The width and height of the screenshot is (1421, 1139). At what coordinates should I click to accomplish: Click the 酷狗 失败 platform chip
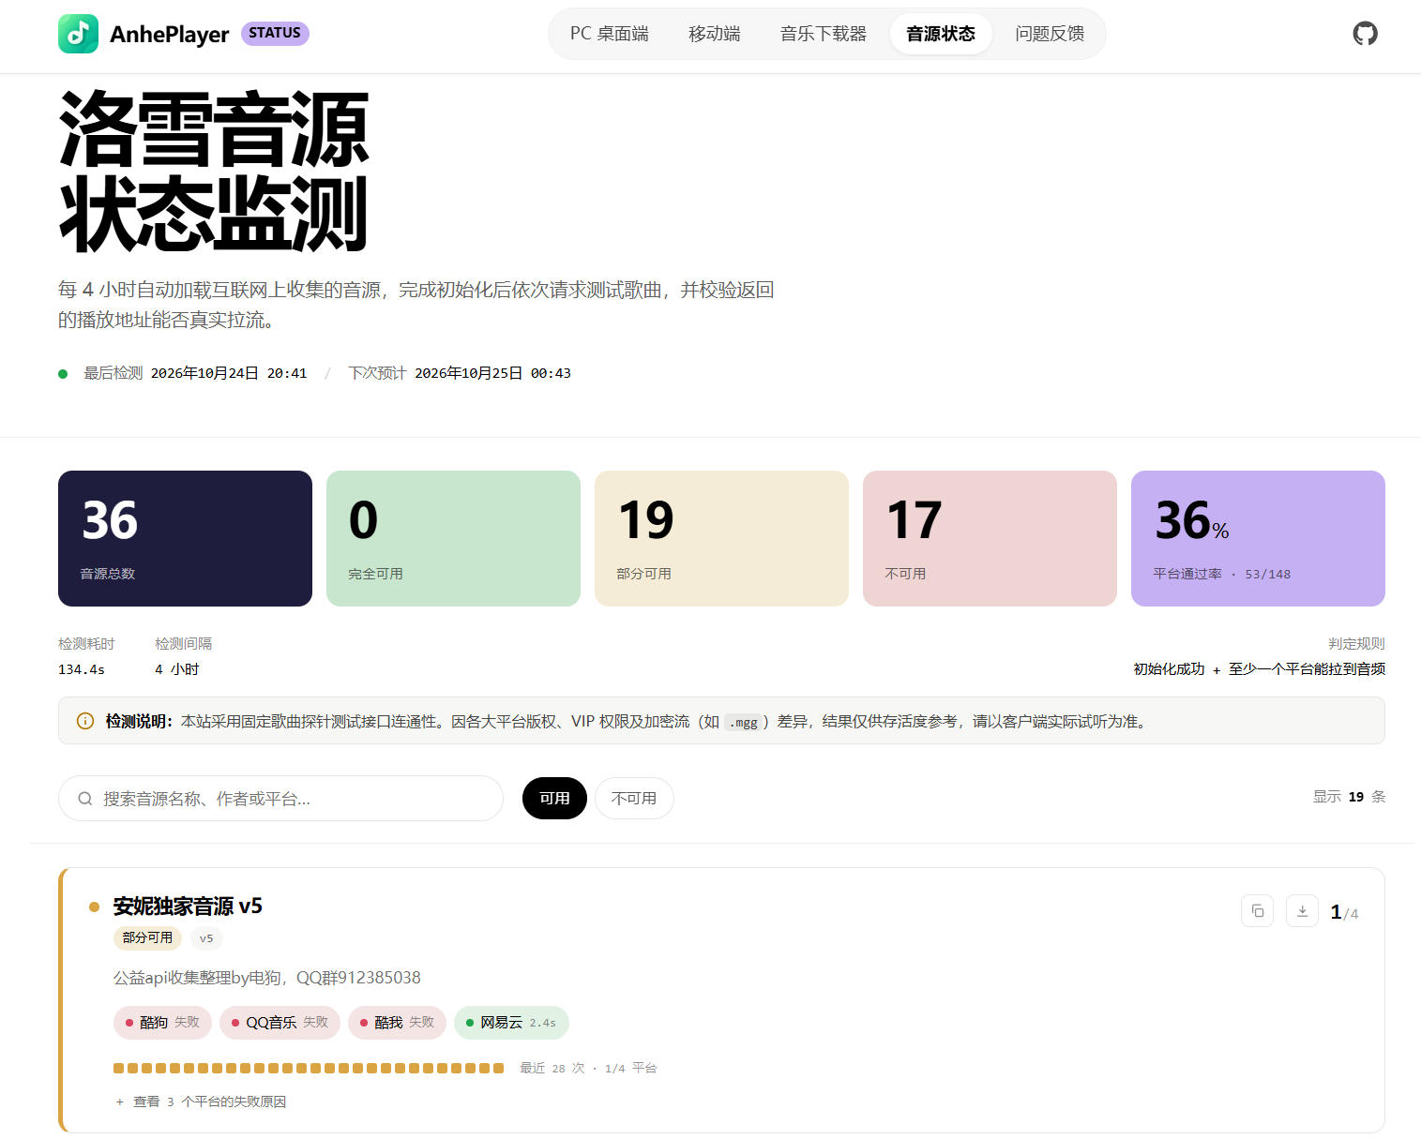[162, 1023]
